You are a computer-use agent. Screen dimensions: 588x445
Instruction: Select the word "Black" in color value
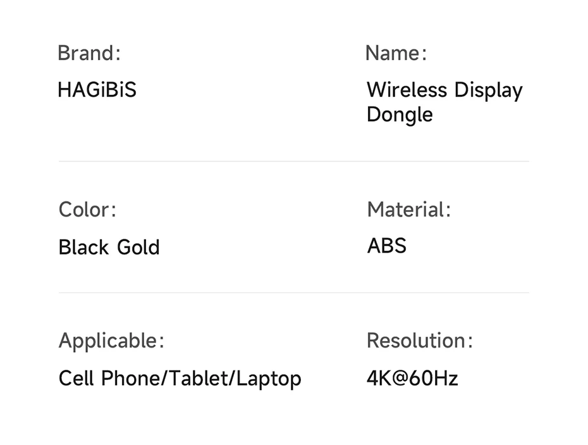tap(80, 247)
